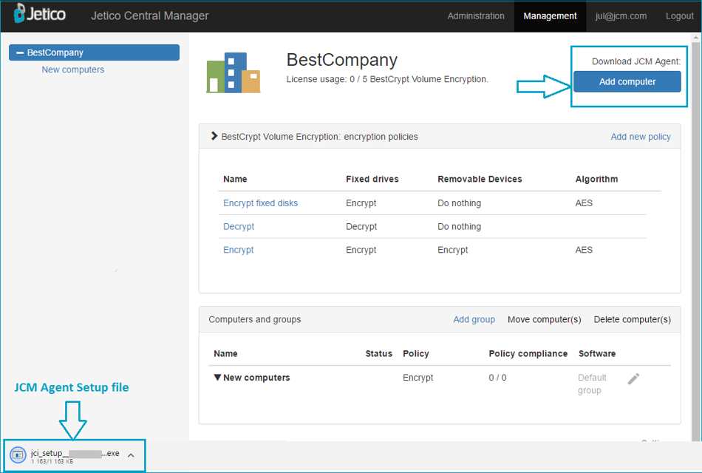Viewport: 702px width, 473px height.
Task: Open downloaded jci_setup exe file icon
Action: click(18, 455)
